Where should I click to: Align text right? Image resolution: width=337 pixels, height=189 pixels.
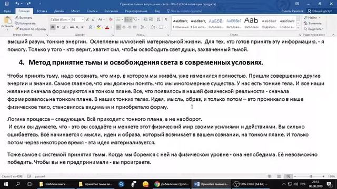tap(129, 27)
